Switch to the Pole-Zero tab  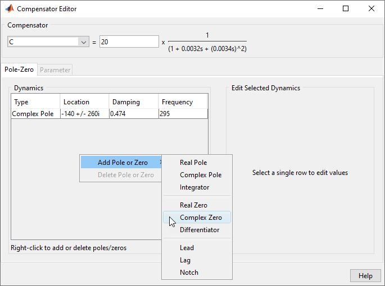point(19,70)
